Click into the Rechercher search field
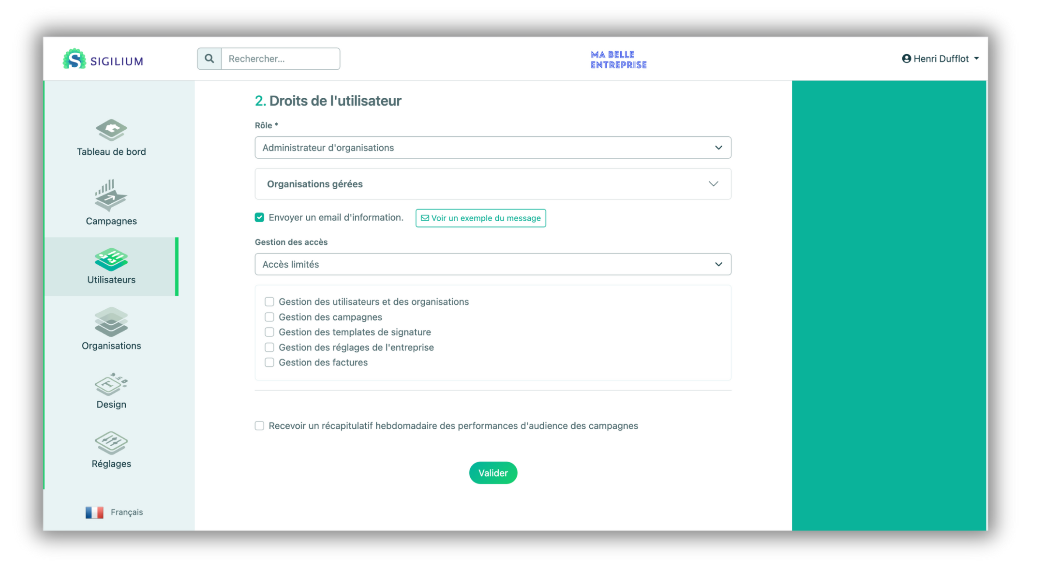1045x588 pixels. (x=281, y=59)
